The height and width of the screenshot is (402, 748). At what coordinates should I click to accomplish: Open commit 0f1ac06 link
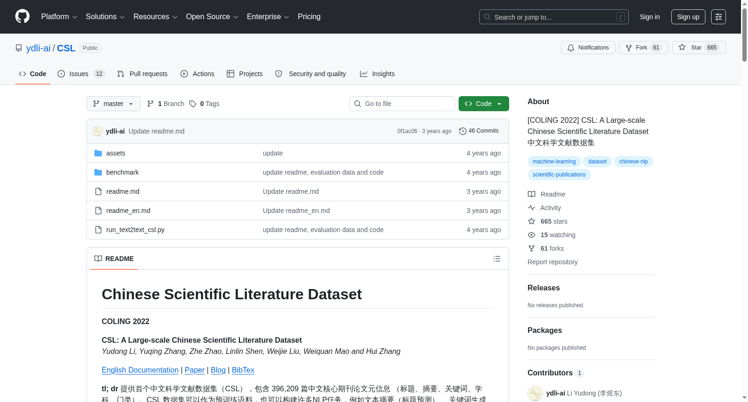click(x=407, y=131)
